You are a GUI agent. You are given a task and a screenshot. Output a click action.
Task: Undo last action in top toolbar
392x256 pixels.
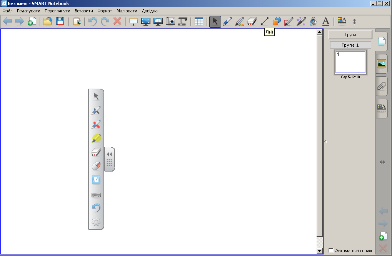(x=93, y=22)
